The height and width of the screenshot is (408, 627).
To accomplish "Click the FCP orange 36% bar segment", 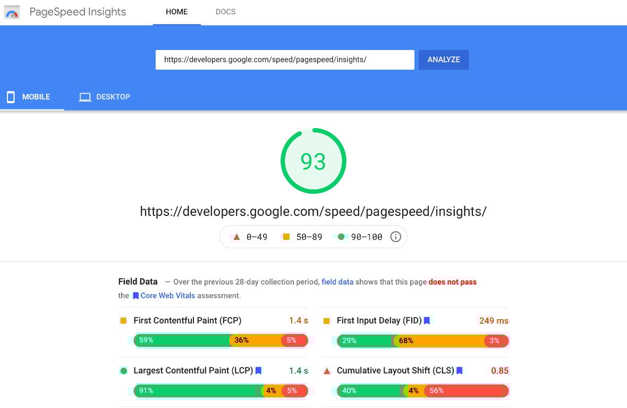I will pyautogui.click(x=256, y=340).
